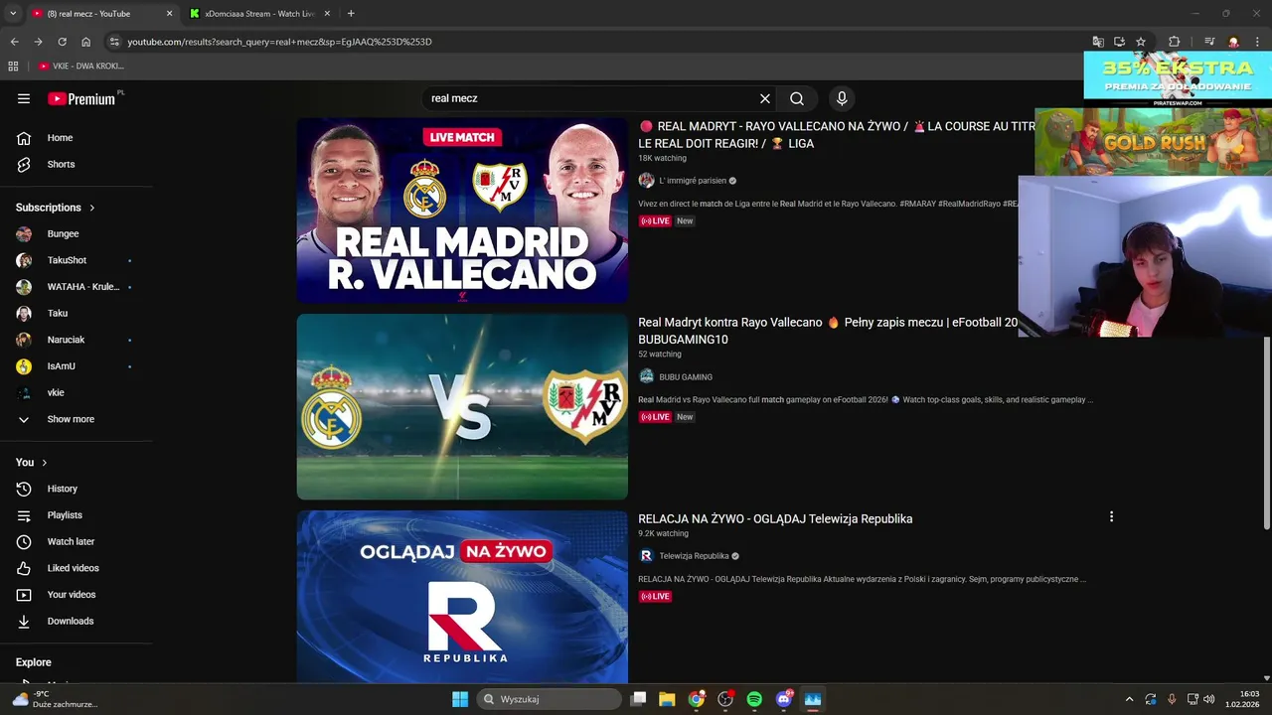This screenshot has width=1272, height=715.
Task: Open the Telewizja Republika channel name
Action: pyautogui.click(x=694, y=556)
